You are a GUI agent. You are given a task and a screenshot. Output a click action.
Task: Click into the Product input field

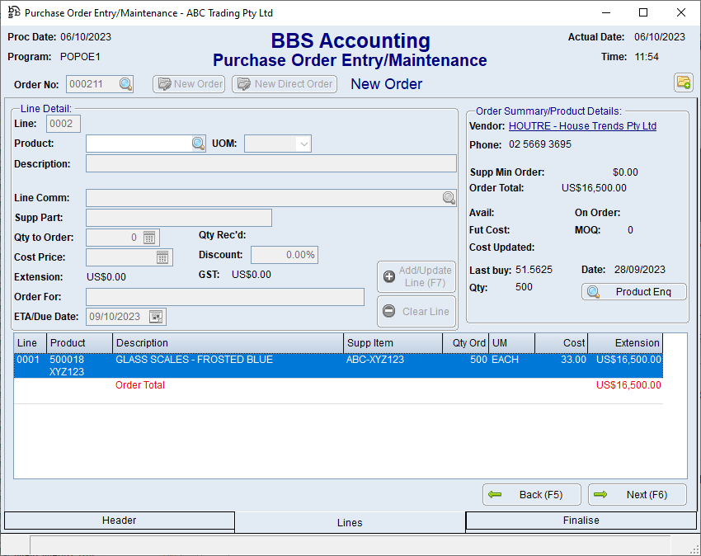139,144
